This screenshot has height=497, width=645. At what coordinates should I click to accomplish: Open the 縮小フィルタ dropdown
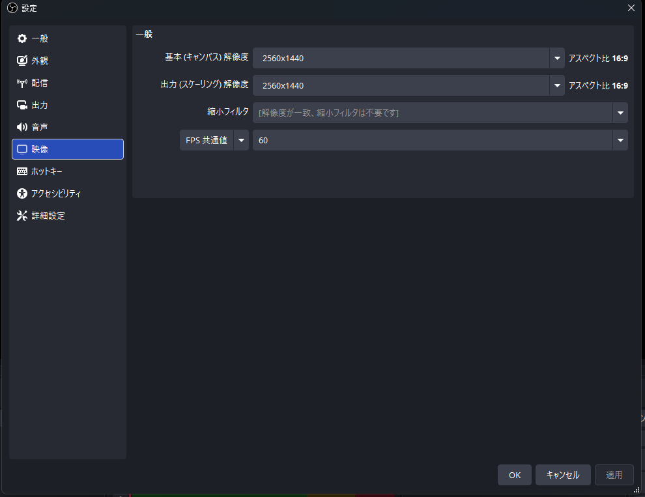click(x=620, y=113)
